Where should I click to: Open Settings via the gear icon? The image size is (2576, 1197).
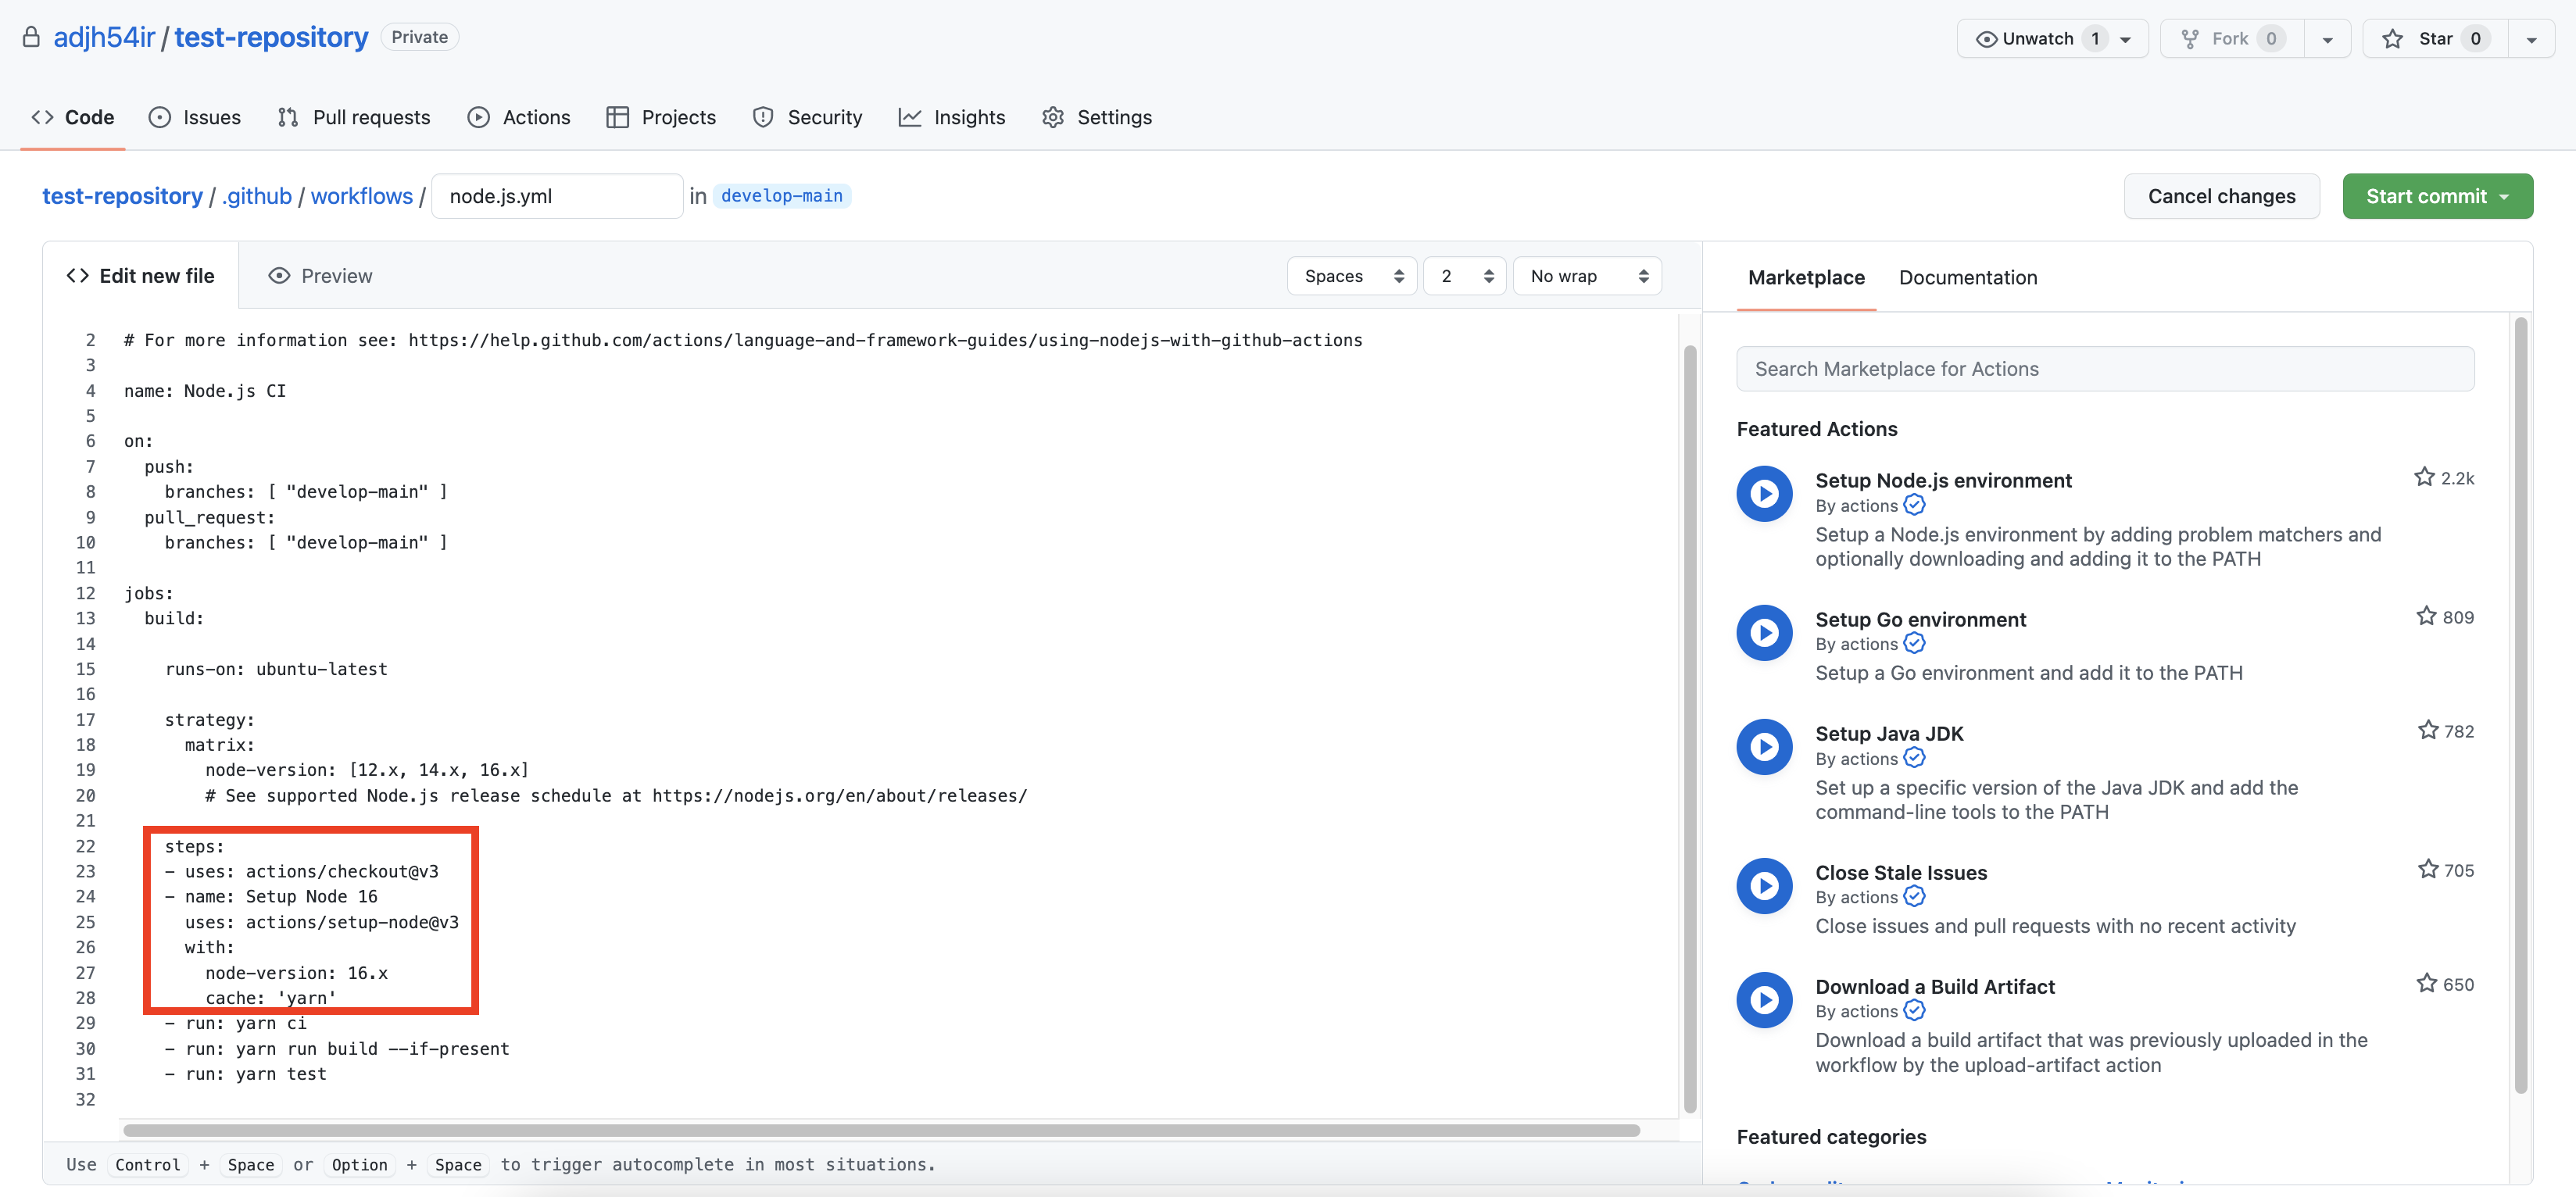[1053, 117]
